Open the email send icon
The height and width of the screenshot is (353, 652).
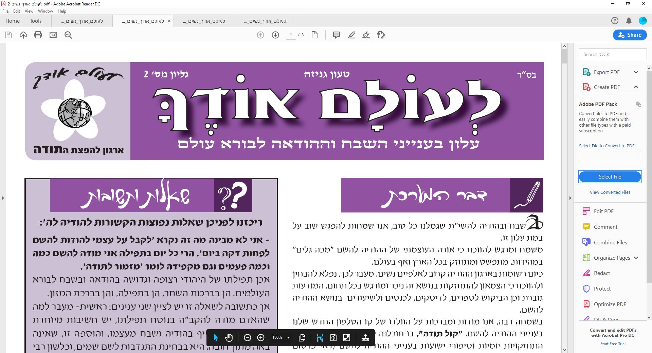click(x=53, y=35)
